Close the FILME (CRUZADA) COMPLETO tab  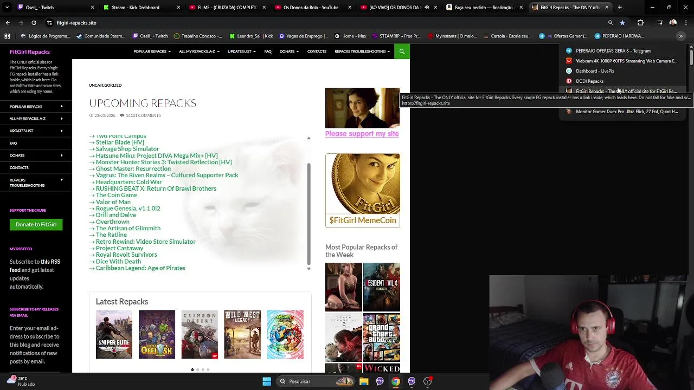tap(264, 8)
